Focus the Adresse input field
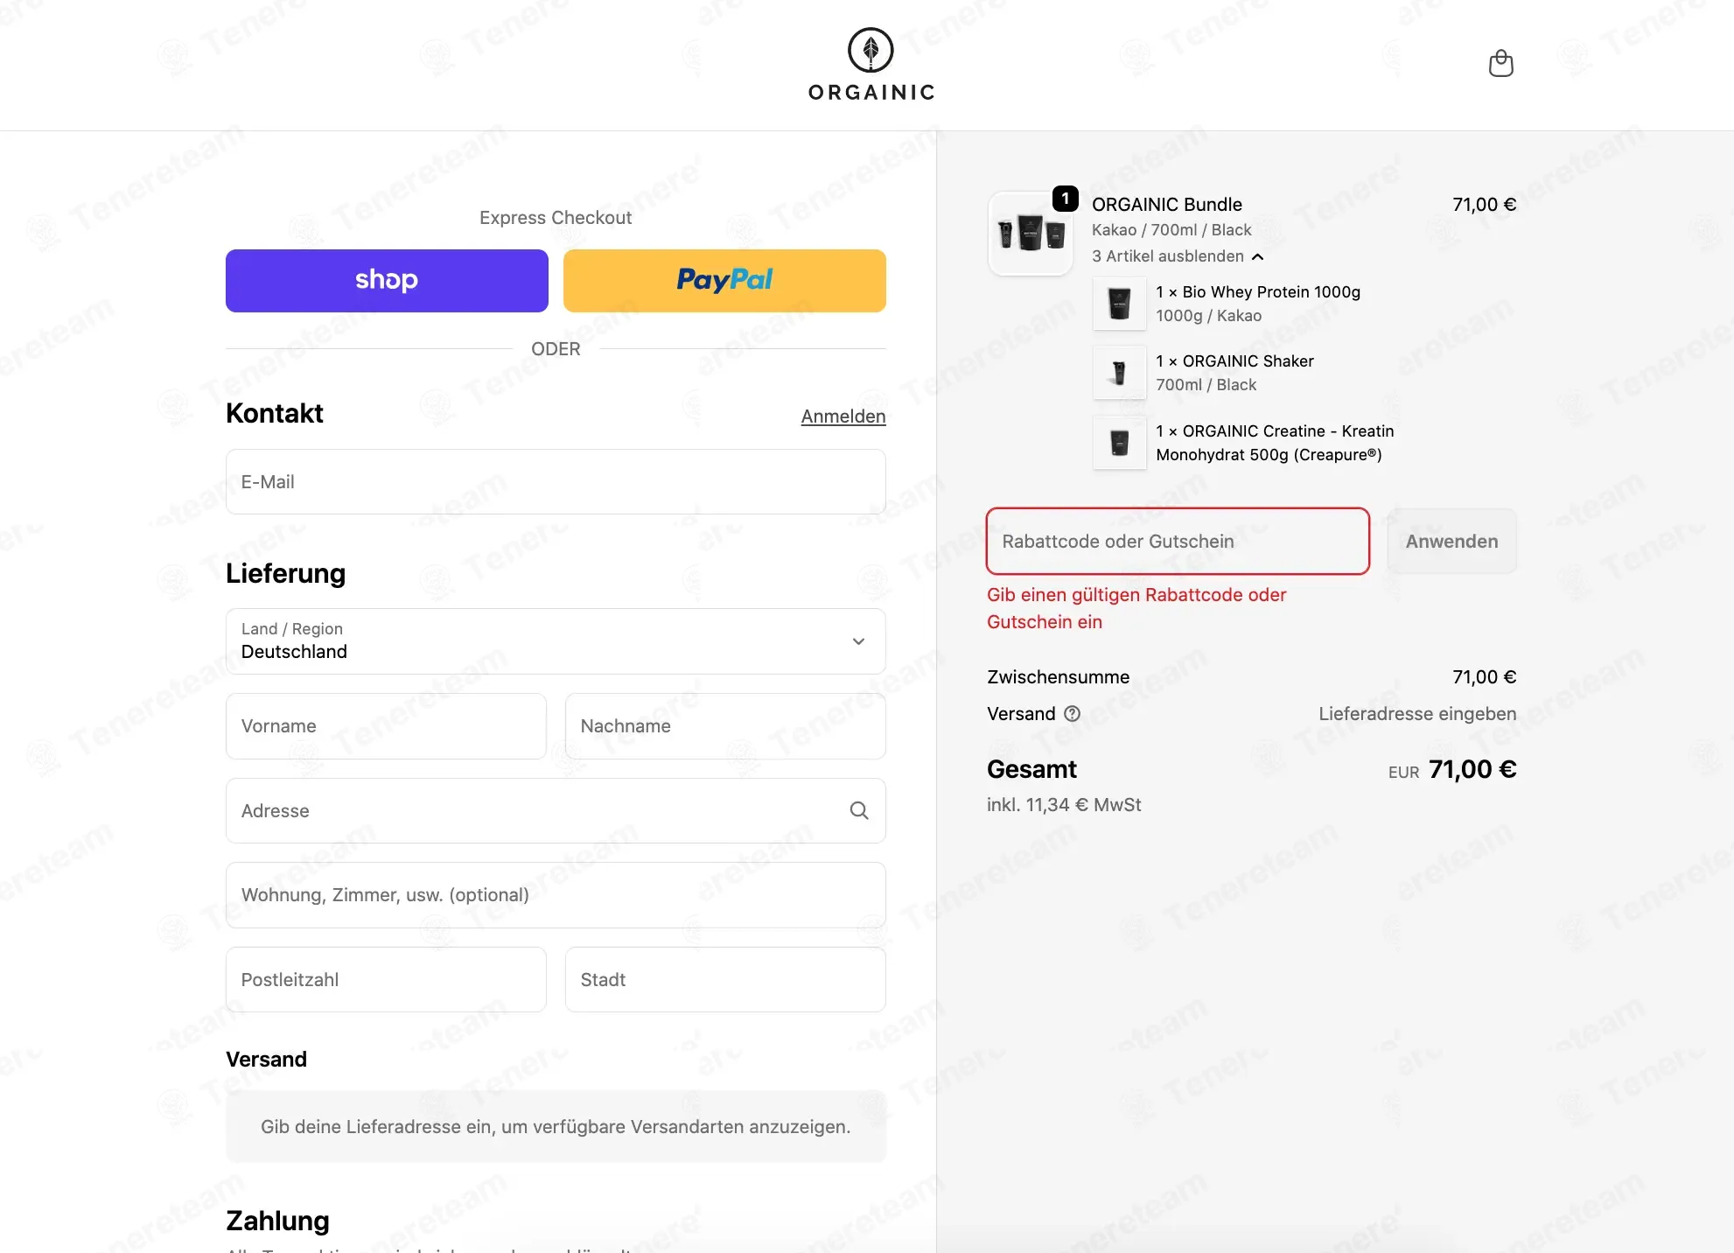The width and height of the screenshot is (1734, 1253). pos(556,811)
